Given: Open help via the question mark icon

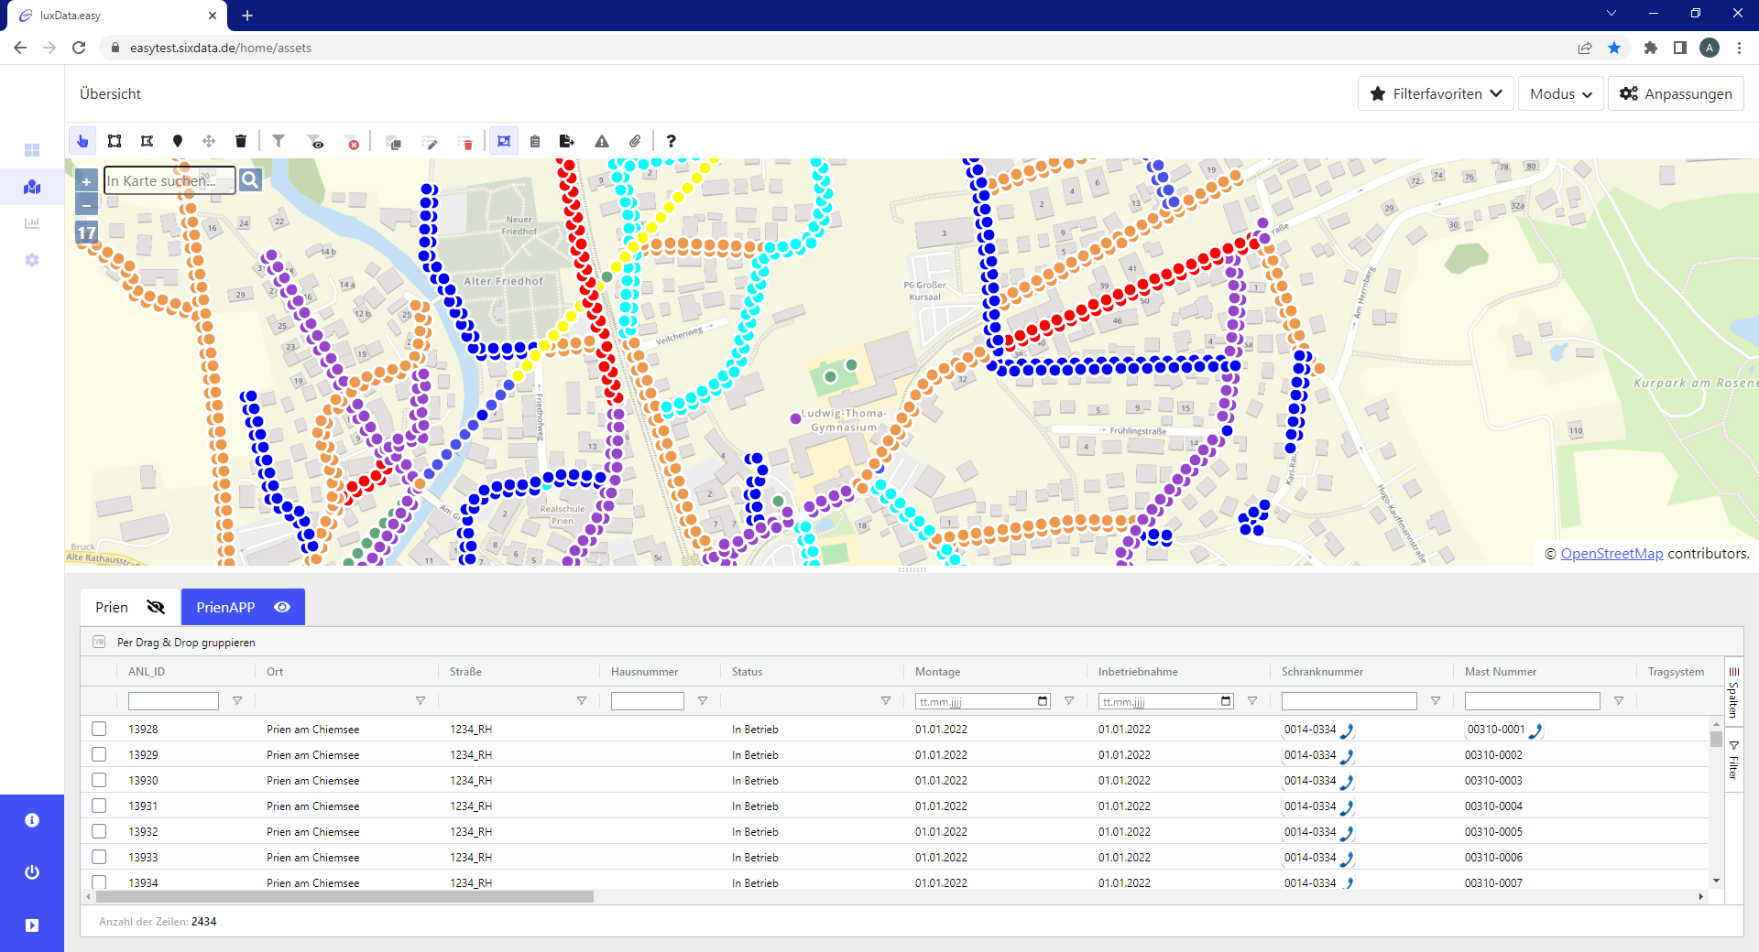Looking at the screenshot, I should 672,141.
